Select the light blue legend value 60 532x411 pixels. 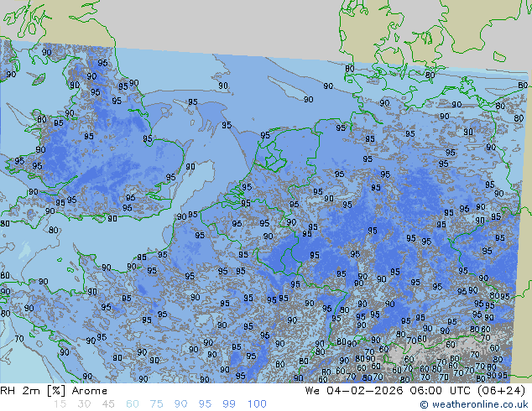click(x=133, y=404)
